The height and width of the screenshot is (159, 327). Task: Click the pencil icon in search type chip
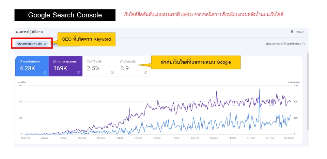pyautogui.click(x=45, y=44)
